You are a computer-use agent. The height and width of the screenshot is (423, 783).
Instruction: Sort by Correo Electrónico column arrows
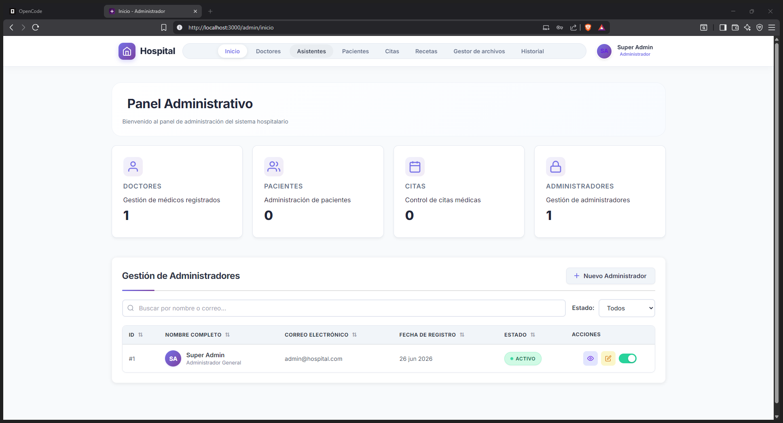[x=355, y=335]
